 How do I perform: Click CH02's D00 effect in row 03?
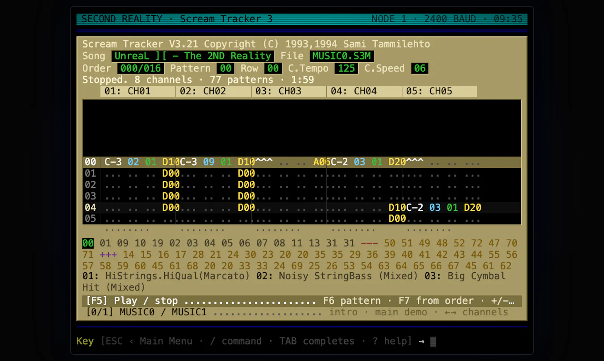click(247, 196)
